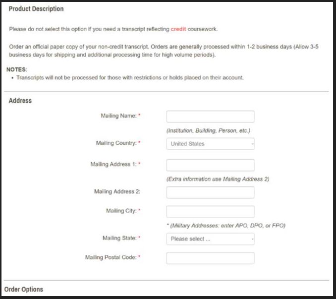This screenshot has height=299, width=336.
Task: Click the red 'credit' word
Action: point(178,29)
